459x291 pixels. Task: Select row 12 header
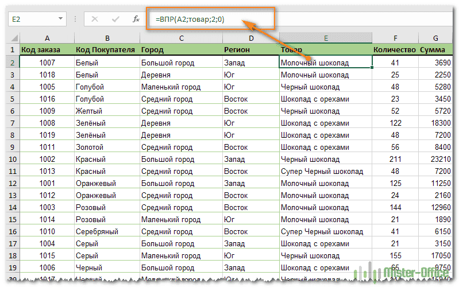pyautogui.click(x=13, y=183)
